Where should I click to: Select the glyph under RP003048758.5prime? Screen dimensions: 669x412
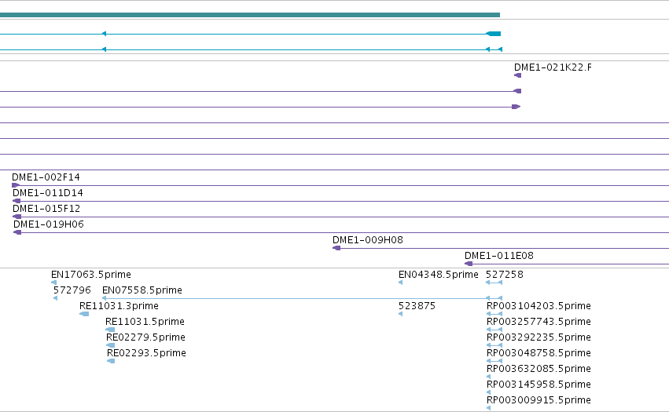coord(494,361)
